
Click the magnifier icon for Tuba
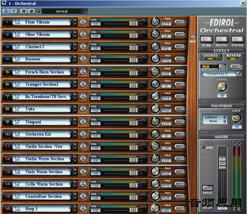click(83, 109)
